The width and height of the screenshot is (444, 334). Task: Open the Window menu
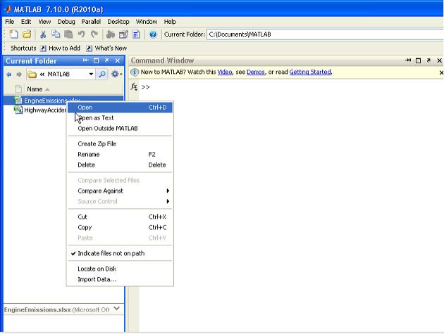(147, 22)
